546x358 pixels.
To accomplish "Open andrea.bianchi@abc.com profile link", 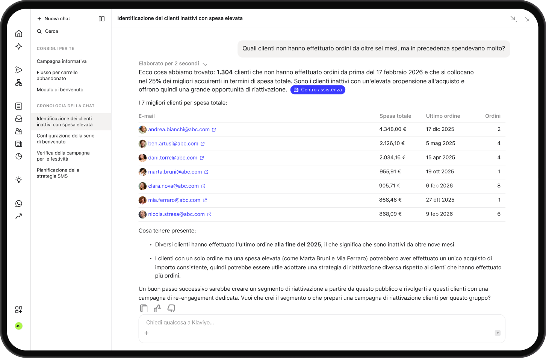I will (182, 129).
